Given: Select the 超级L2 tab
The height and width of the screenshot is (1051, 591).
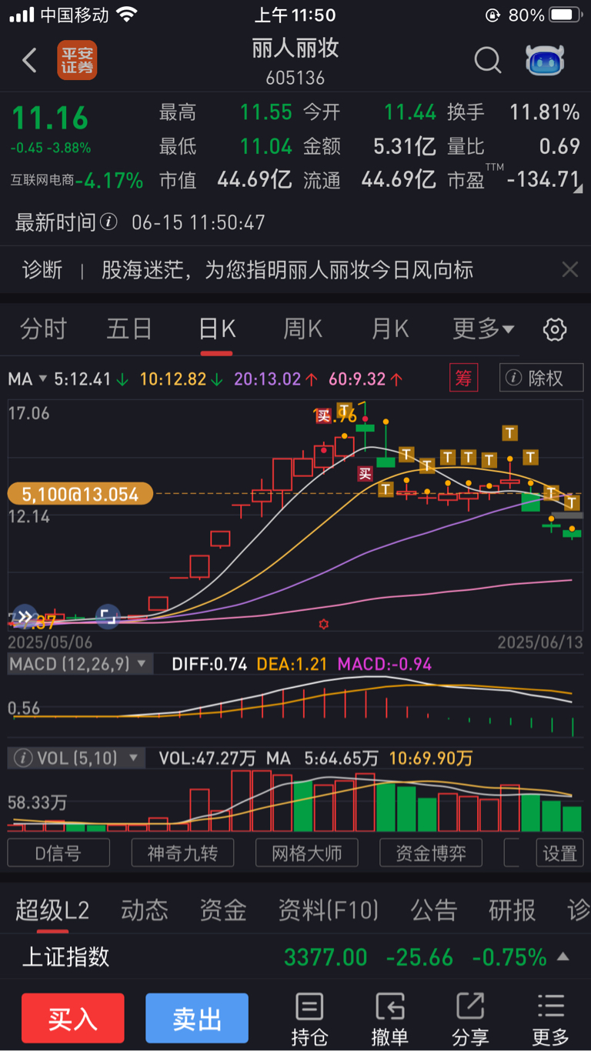Looking at the screenshot, I should click(52, 911).
